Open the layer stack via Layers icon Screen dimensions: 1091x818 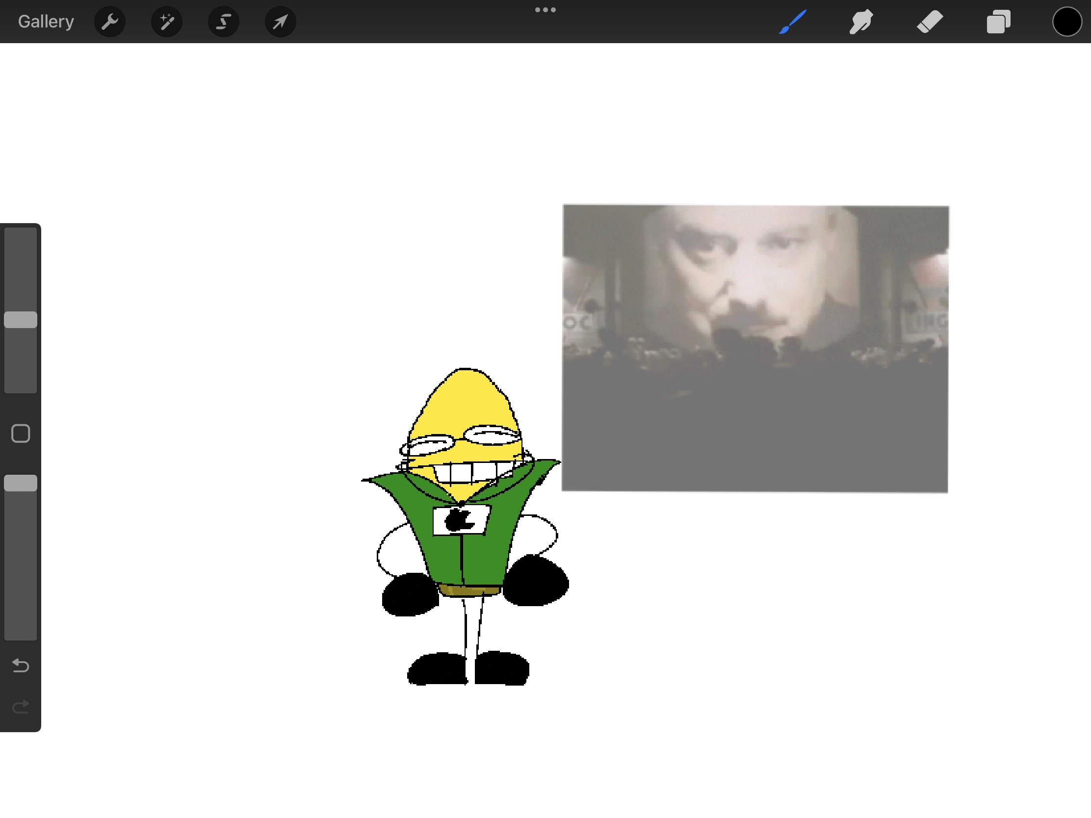click(x=998, y=21)
